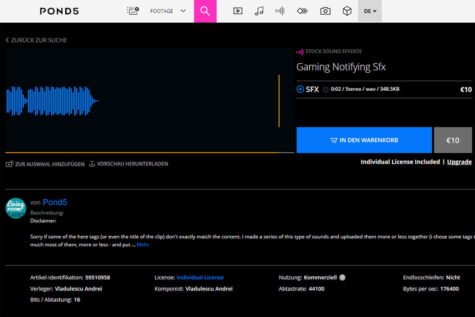Click In den Warenkorb button
475x317 pixels.
(364, 140)
